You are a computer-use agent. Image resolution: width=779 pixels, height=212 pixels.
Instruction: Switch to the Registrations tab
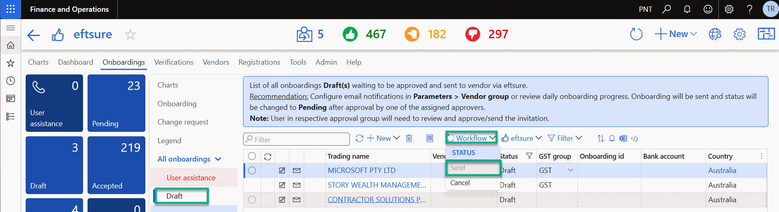pyautogui.click(x=259, y=62)
